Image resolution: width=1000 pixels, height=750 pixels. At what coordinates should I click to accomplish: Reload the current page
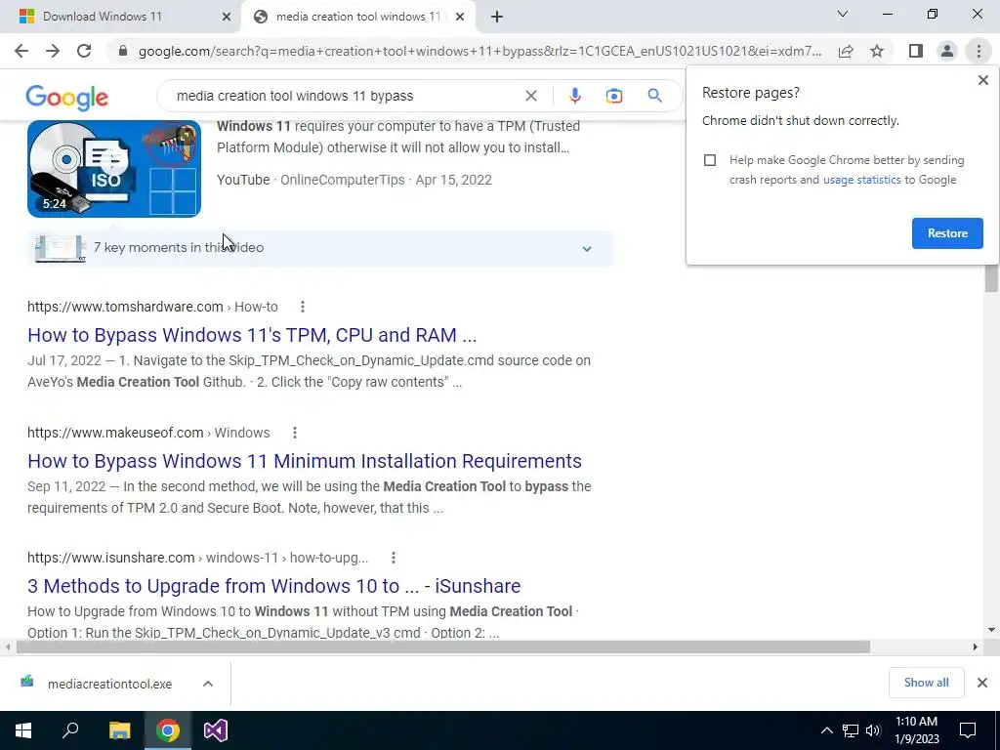tap(84, 51)
